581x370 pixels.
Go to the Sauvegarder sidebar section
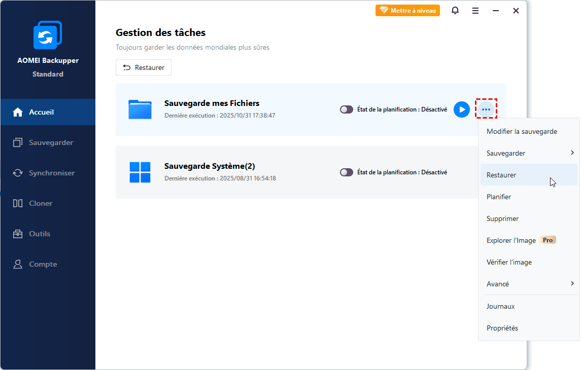click(48, 142)
